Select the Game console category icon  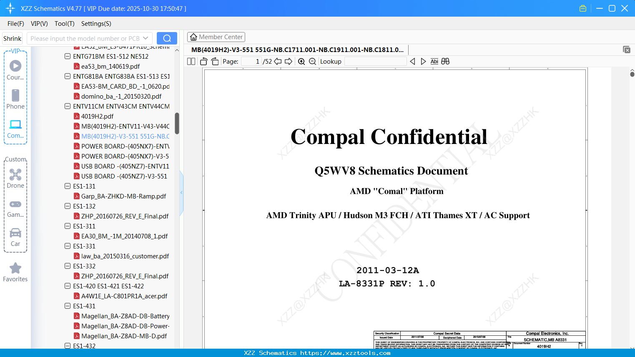coord(15,208)
